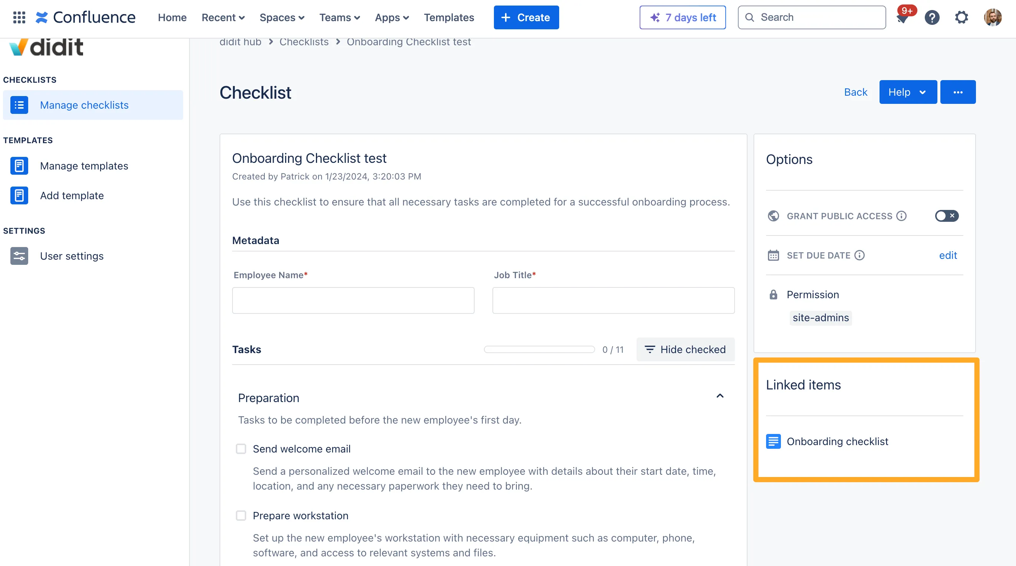This screenshot has width=1016, height=566.
Task: Click the info icon beside Grant Public Access
Action: (902, 216)
